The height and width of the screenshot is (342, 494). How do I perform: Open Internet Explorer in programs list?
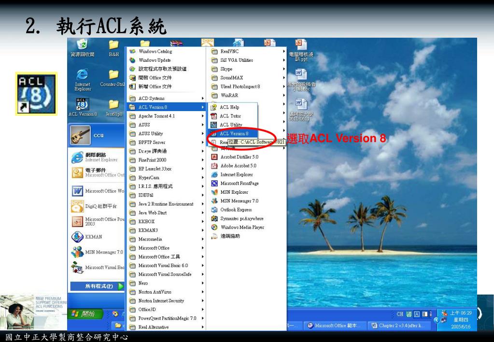click(x=247, y=174)
